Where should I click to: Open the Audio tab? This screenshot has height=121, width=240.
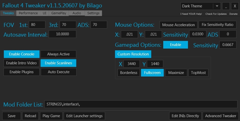point(77,13)
